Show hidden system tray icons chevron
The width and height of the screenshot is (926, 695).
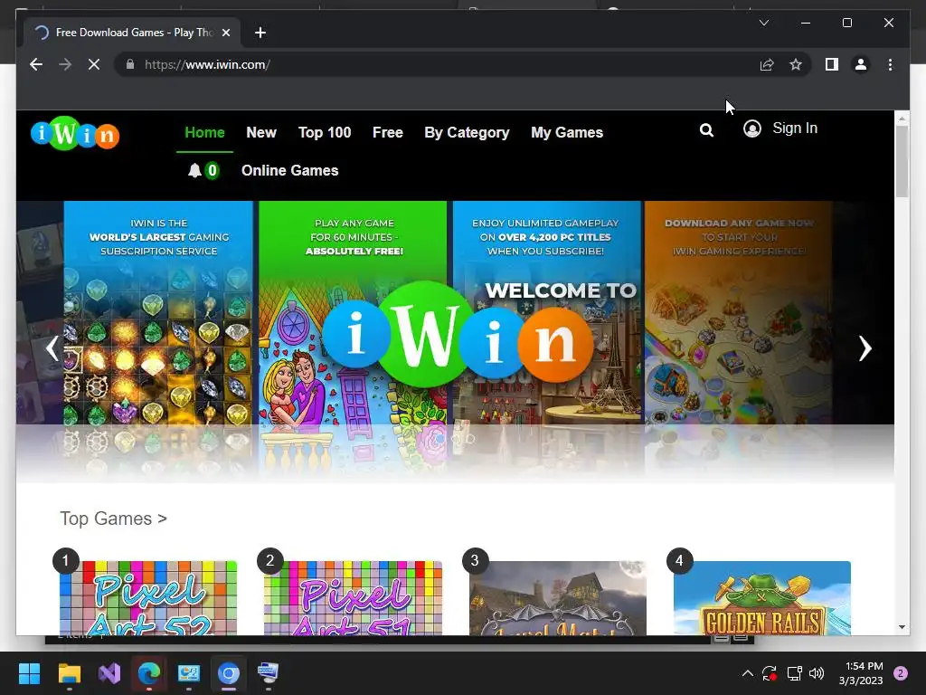747,673
